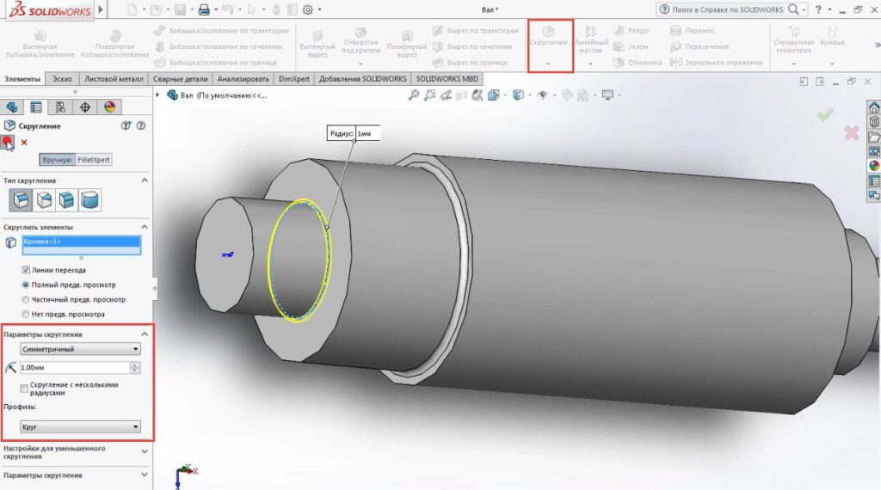This screenshot has height=490, width=881.
Task: Open the DisplayManager color ball tab
Action: coord(109,107)
